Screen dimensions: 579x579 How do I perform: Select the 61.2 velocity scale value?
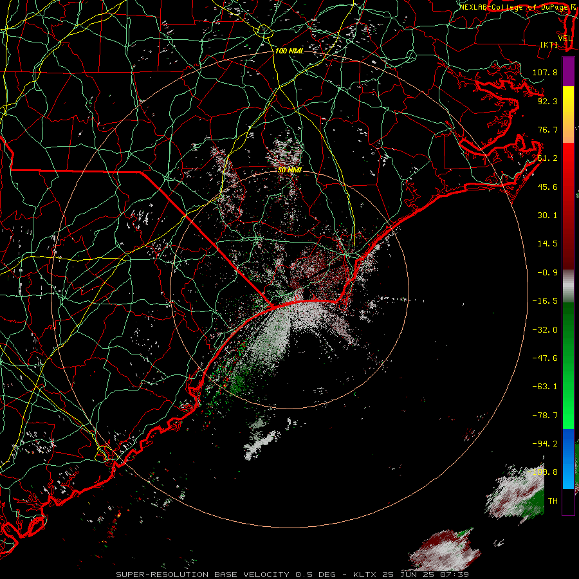(x=547, y=158)
